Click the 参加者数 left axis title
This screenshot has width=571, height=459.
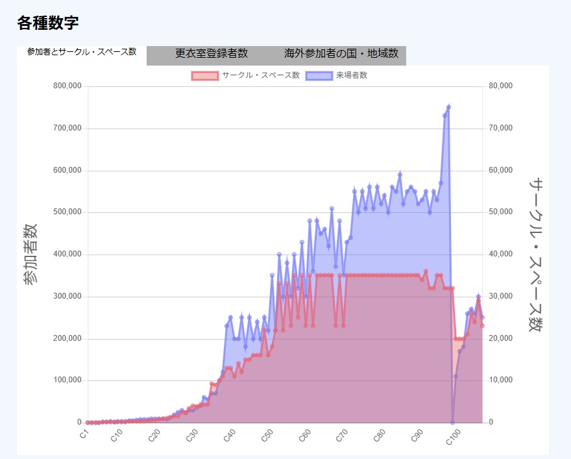(30, 254)
